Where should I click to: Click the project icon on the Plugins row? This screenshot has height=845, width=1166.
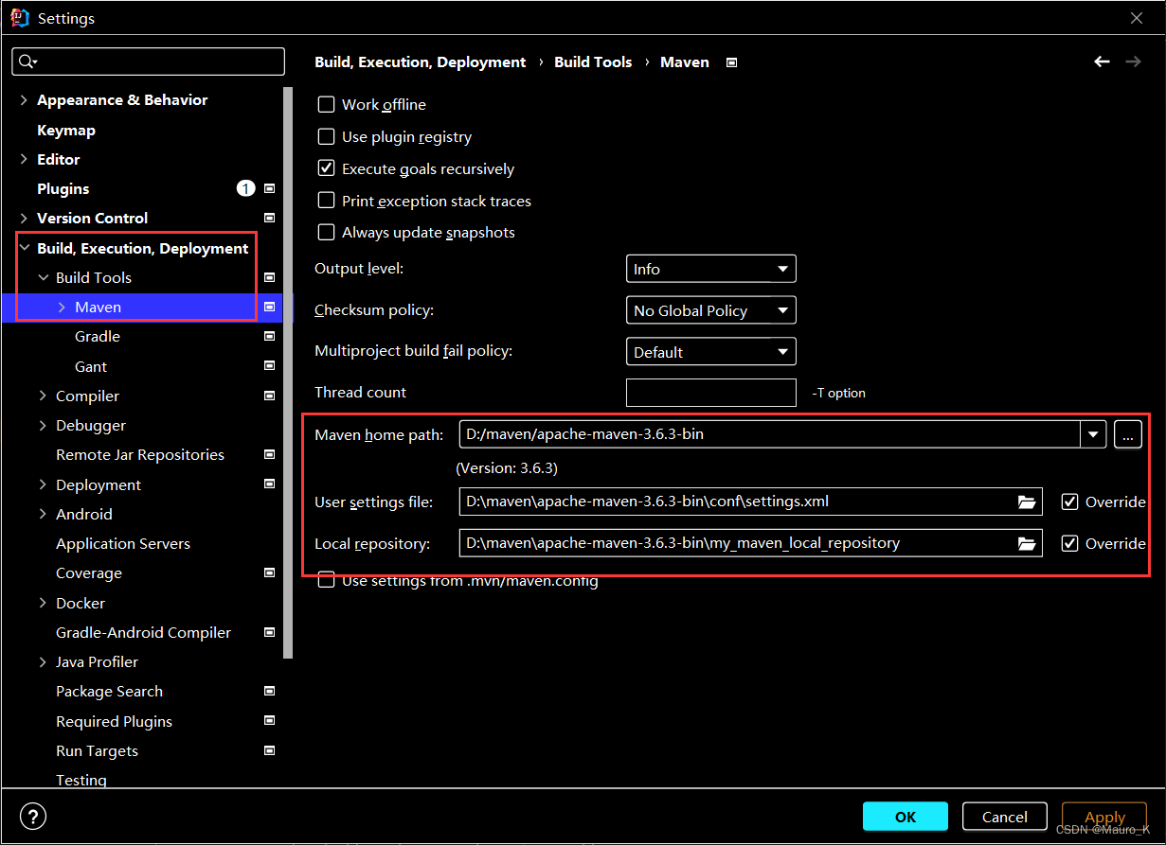pos(269,189)
